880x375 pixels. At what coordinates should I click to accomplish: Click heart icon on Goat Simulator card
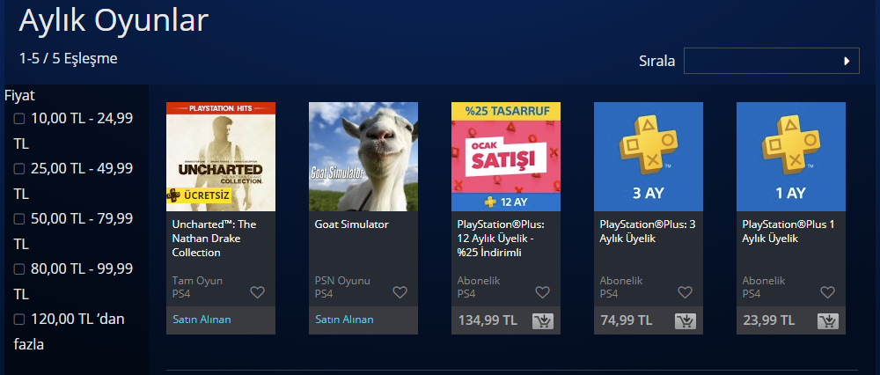[400, 292]
